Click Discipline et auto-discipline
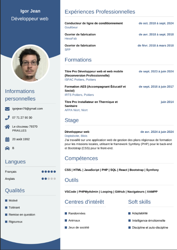 click(x=150, y=228)
